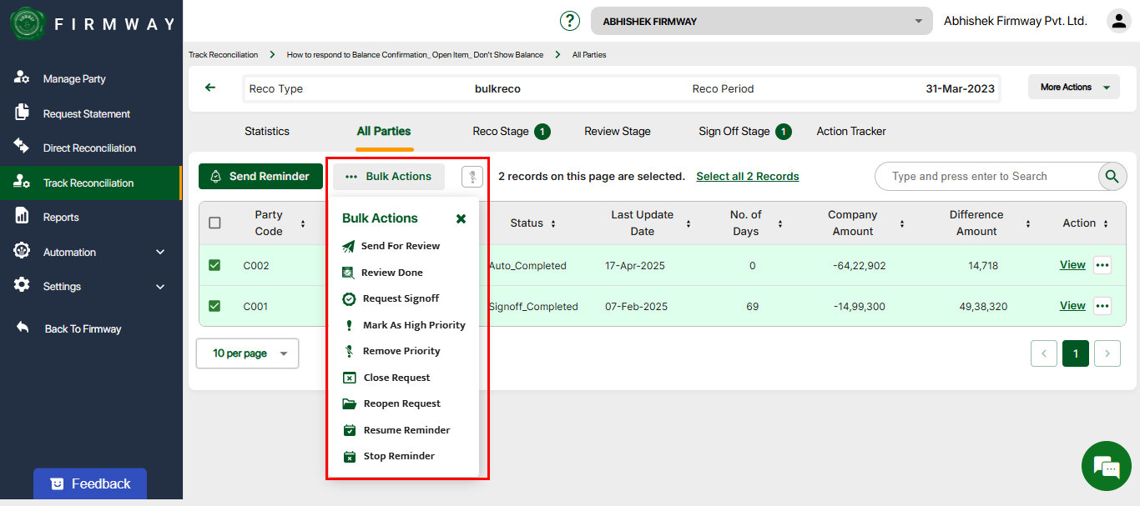1140x506 pixels.
Task: Expand the More Actions dropdown
Action: click(1073, 87)
